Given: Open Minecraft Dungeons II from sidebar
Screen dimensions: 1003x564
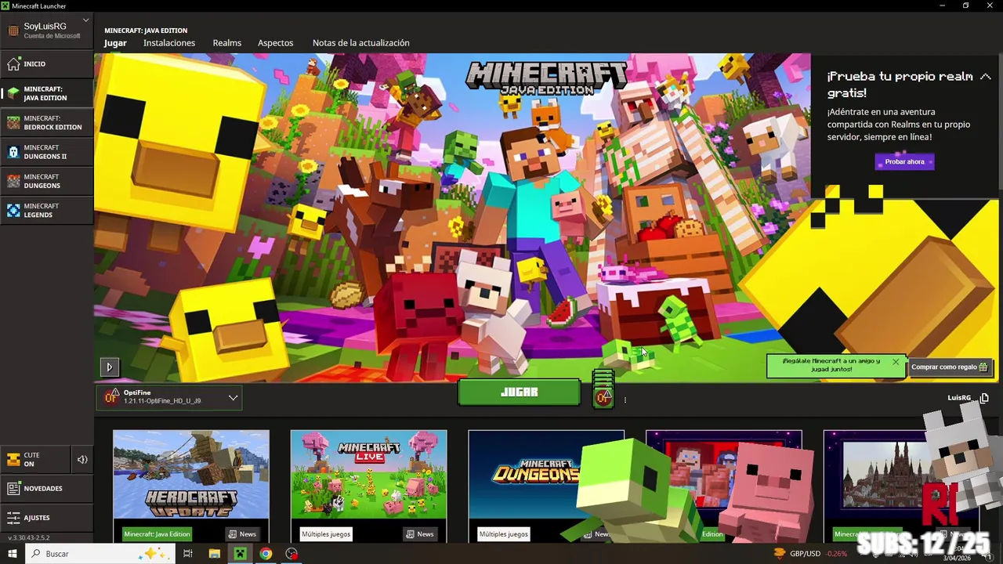Looking at the screenshot, I should tap(47, 152).
